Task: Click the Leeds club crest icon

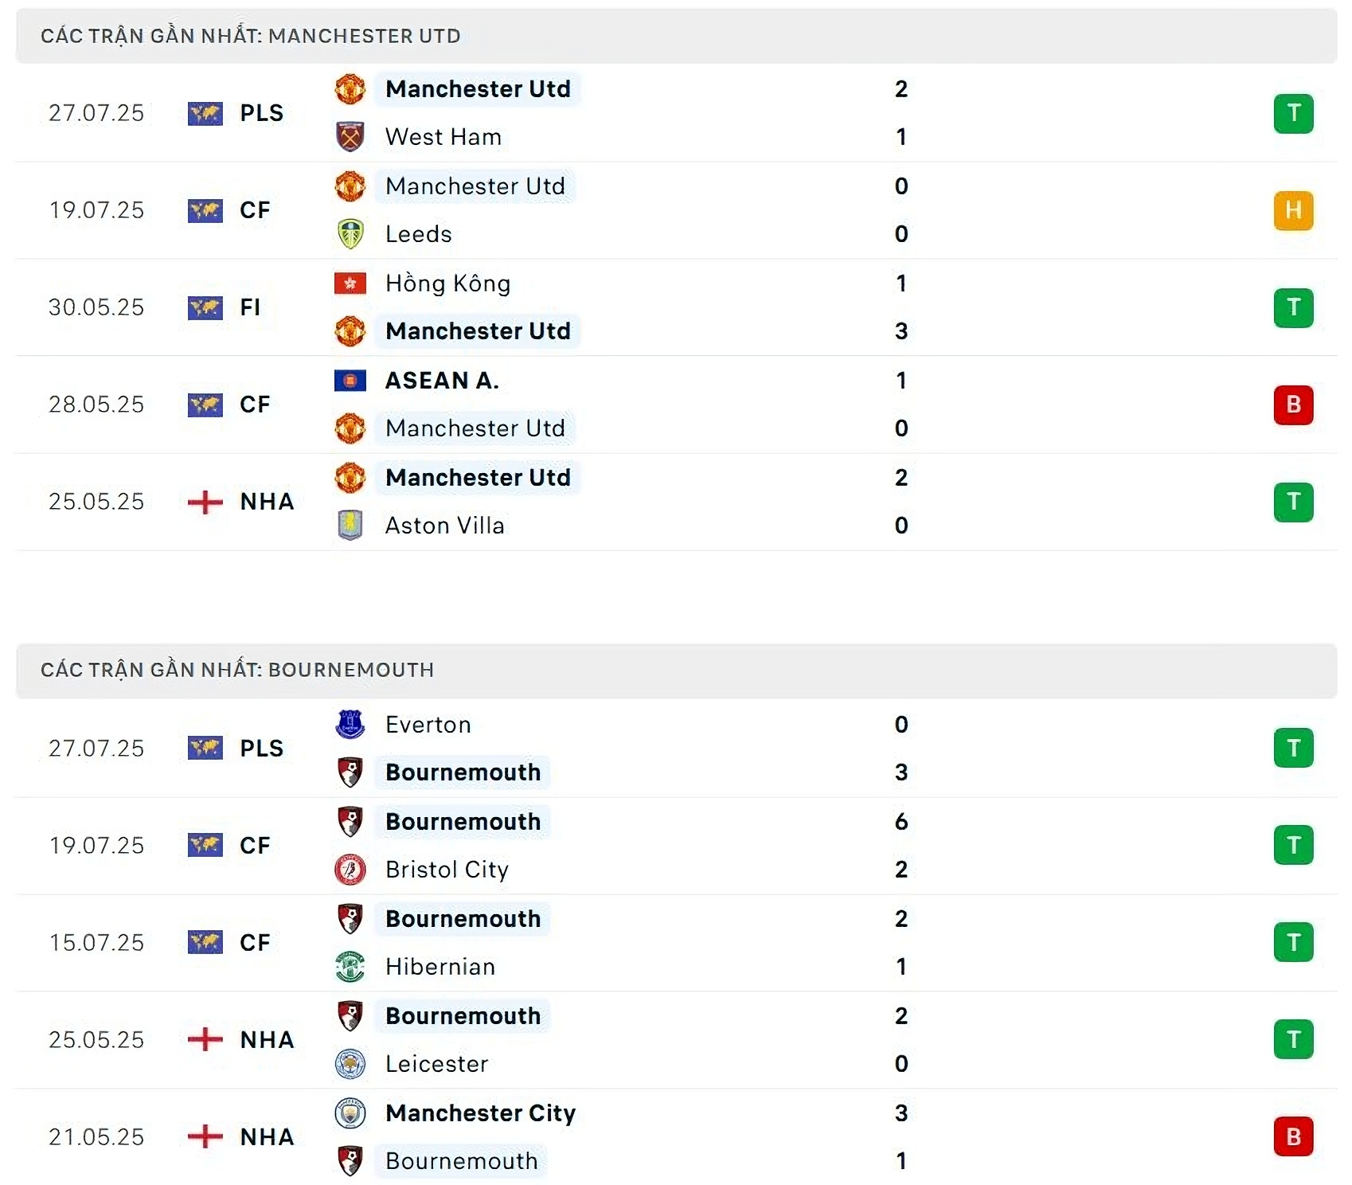Action: [350, 234]
